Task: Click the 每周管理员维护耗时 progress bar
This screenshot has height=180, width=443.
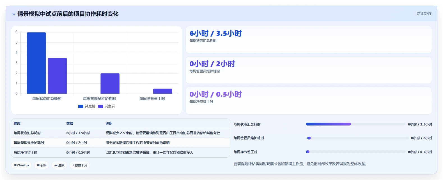Action: pos(358,138)
